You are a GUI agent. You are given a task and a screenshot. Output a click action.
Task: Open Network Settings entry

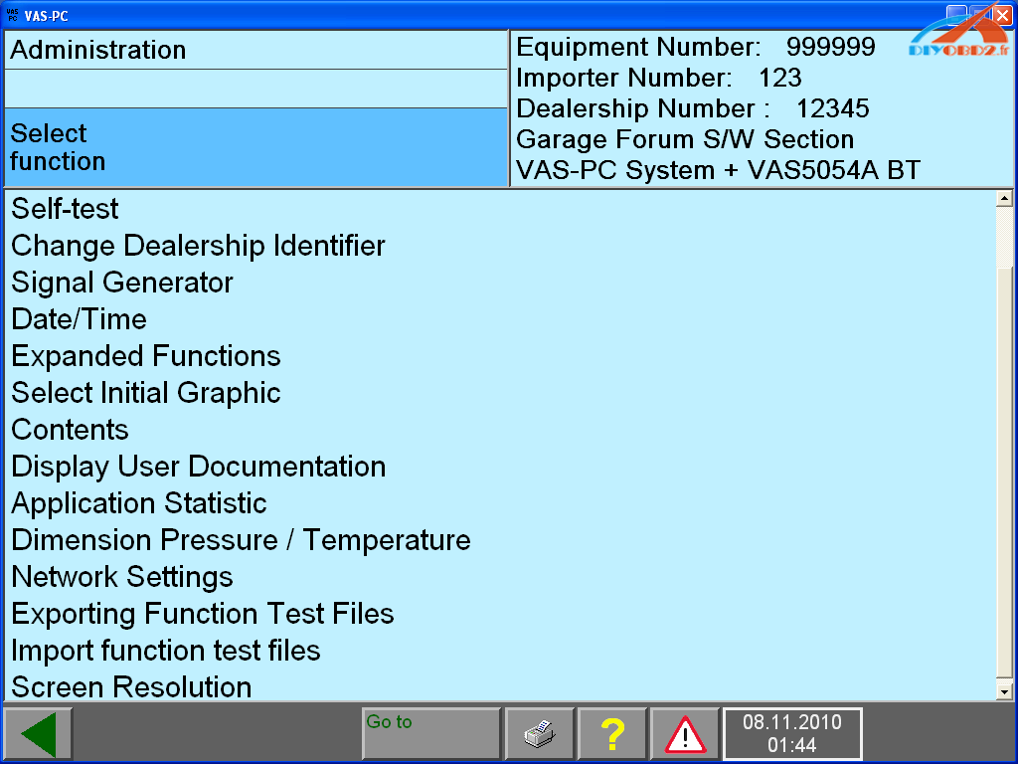122,577
